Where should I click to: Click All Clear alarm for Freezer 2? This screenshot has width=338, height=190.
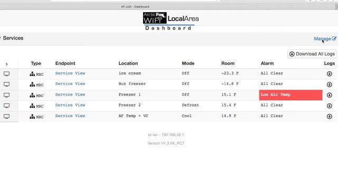[x=272, y=105]
